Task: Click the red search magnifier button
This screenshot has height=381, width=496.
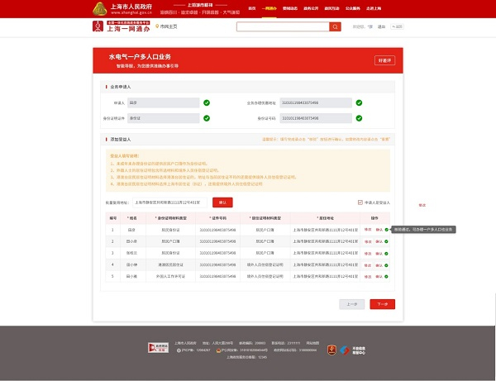Action: tap(335, 27)
